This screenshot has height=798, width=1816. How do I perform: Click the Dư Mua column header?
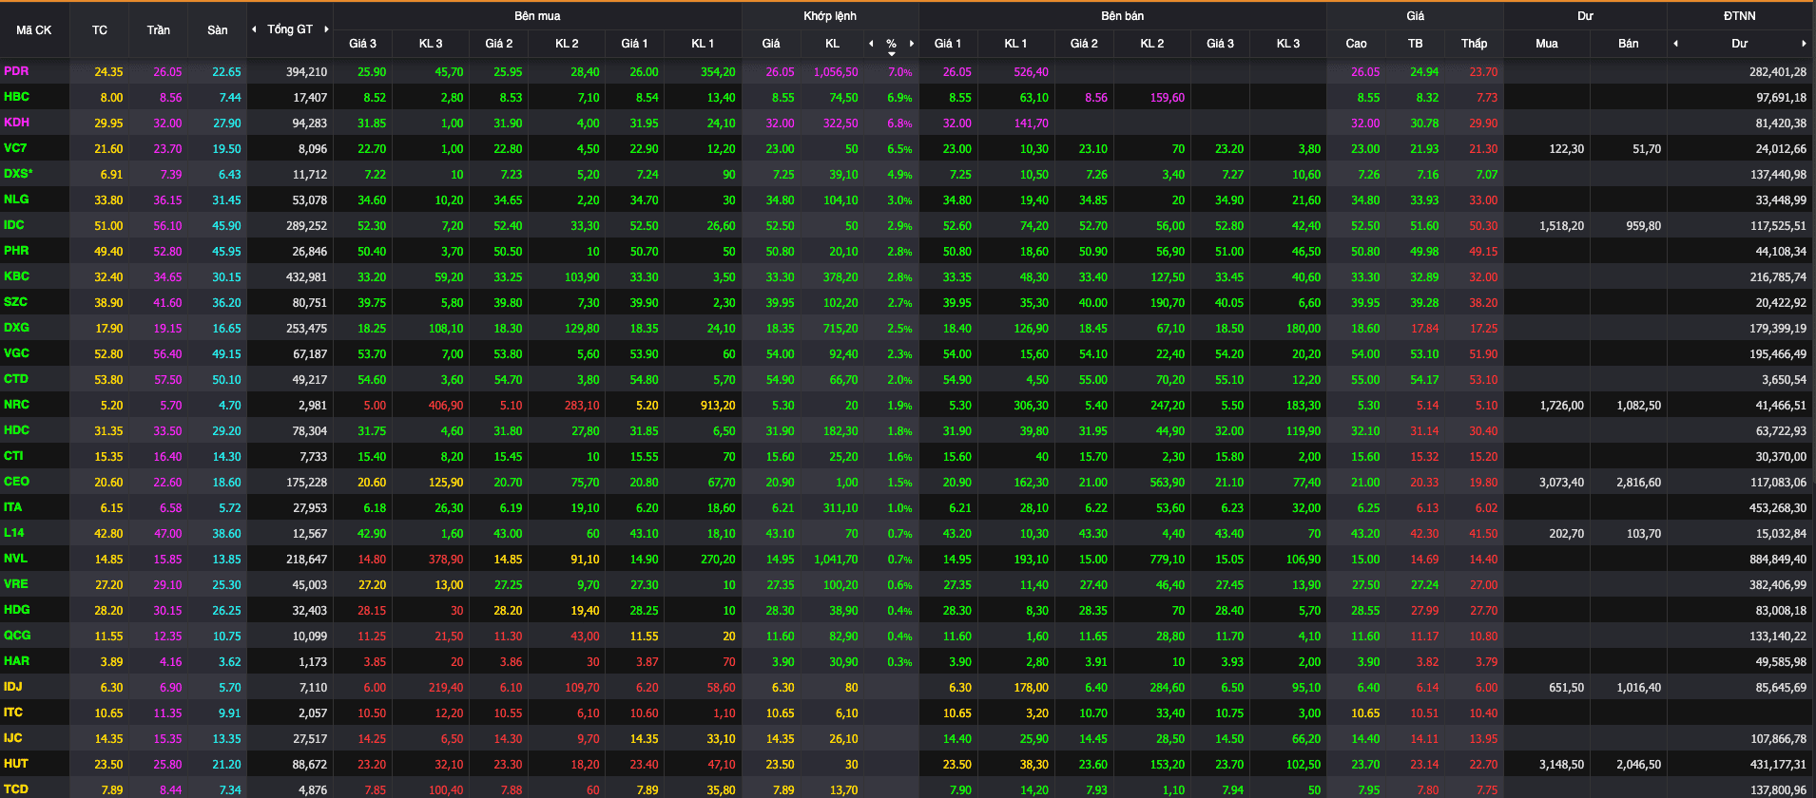click(x=1547, y=44)
